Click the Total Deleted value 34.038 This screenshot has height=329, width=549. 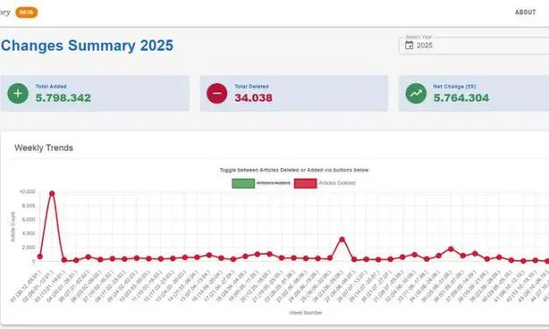(x=254, y=98)
